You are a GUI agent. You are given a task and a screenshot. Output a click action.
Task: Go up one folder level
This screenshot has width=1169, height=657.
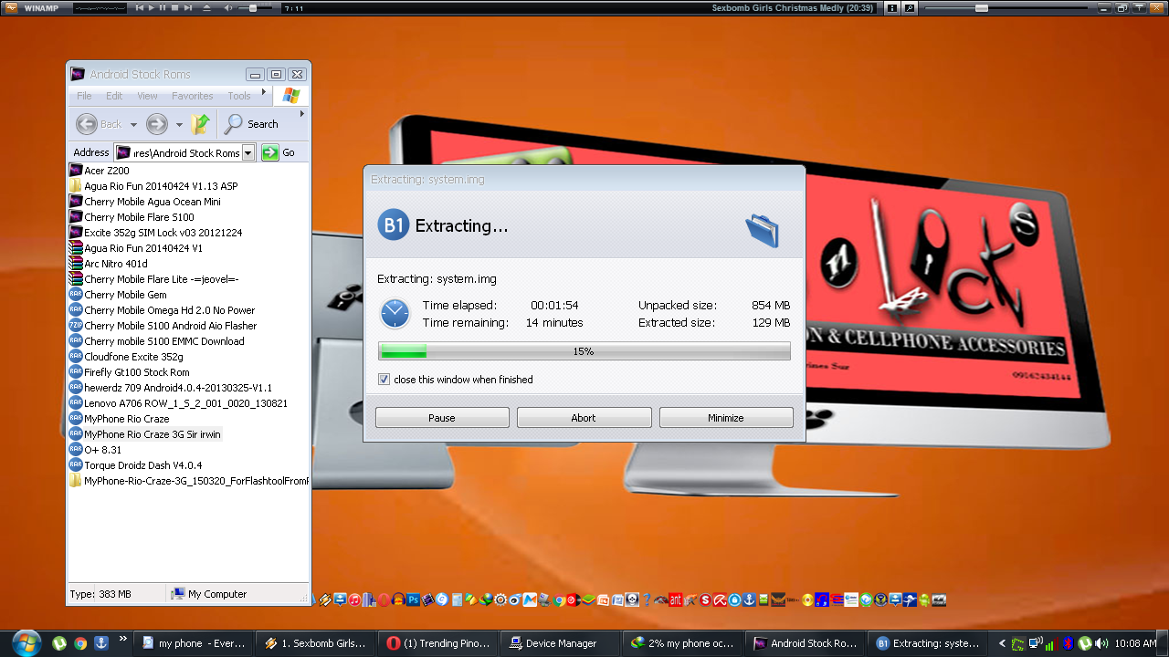[201, 124]
